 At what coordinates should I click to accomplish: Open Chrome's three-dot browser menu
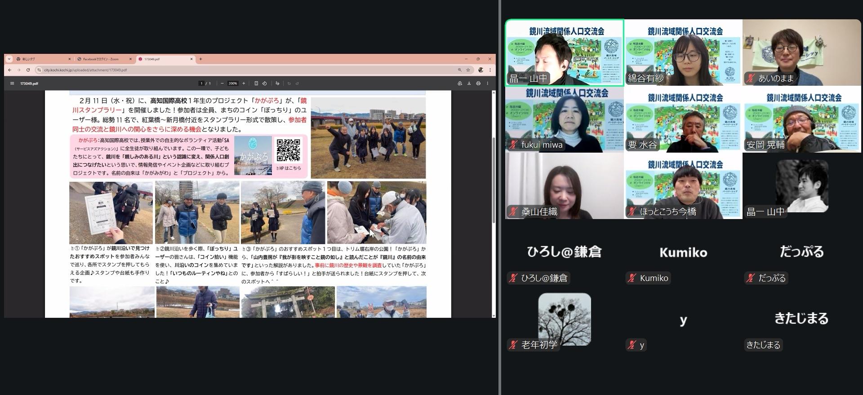click(490, 70)
